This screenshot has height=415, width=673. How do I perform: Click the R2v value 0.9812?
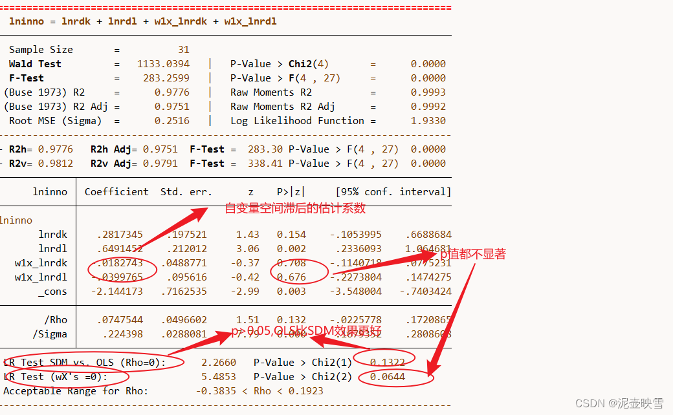point(56,164)
